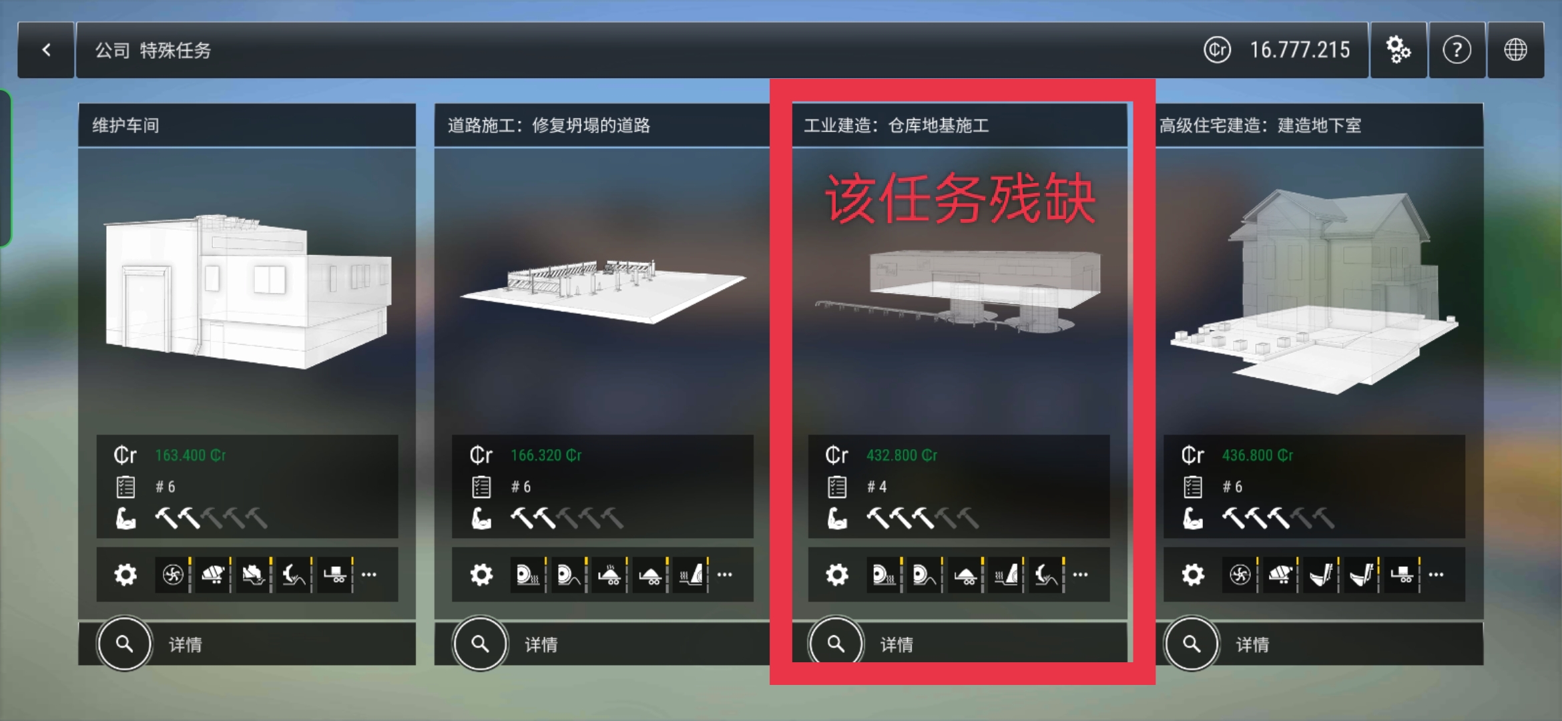The width and height of the screenshot is (1562, 721).
Task: Open details magnifier for 高级住宅建造 mission
Action: click(1192, 644)
